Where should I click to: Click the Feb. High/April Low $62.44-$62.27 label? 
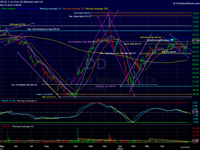tap(118, 53)
